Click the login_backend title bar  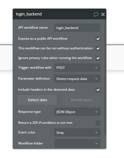[x=60, y=14]
